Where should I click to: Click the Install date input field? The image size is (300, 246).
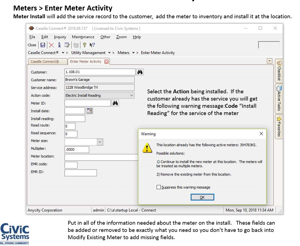tap(75, 111)
